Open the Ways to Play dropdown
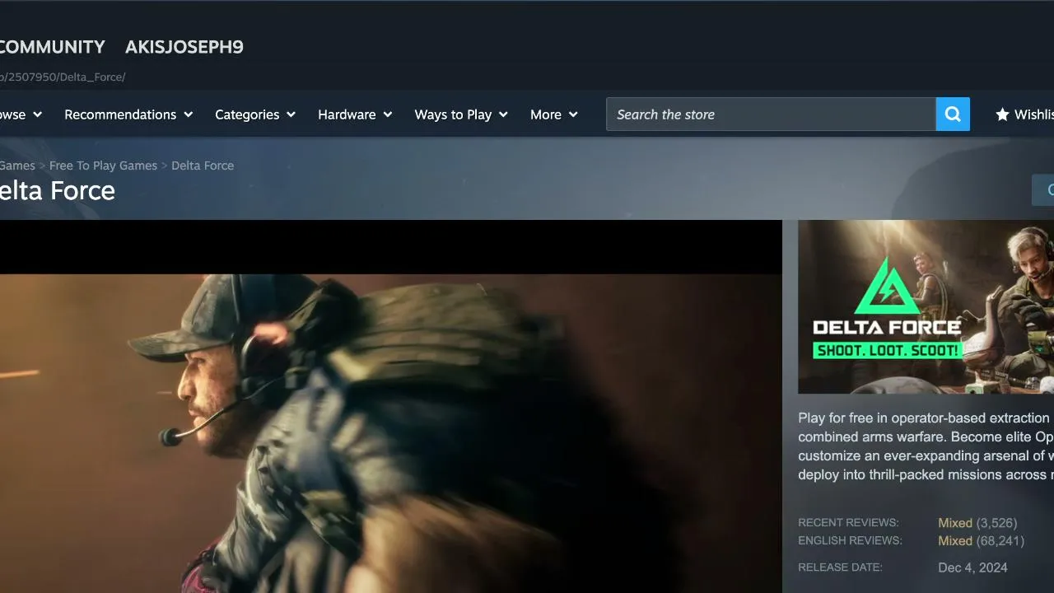 coord(461,114)
